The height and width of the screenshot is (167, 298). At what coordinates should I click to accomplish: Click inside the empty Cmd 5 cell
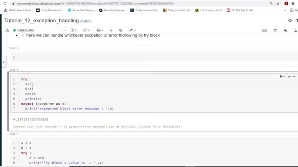click(x=158, y=58)
